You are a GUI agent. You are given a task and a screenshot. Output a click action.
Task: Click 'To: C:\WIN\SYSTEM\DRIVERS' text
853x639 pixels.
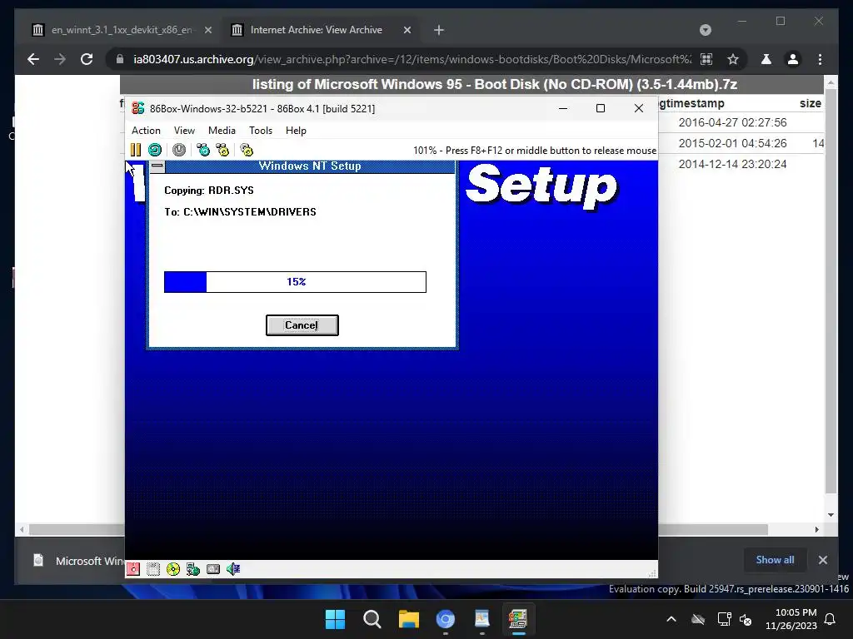point(240,212)
